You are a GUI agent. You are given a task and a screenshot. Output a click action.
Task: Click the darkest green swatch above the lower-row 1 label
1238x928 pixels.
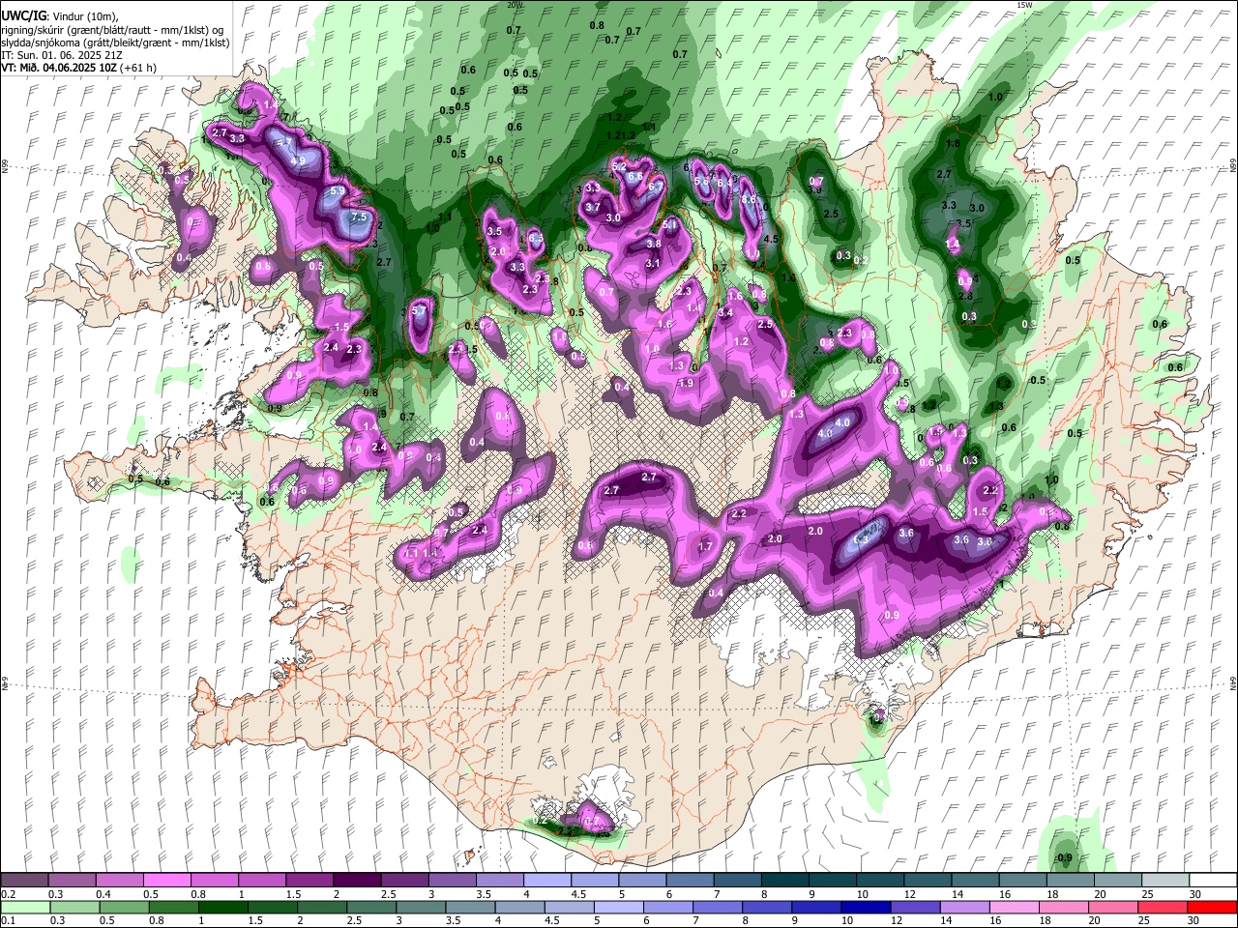223,907
